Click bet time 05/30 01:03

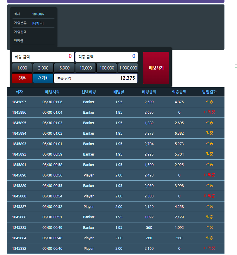coord(52,123)
